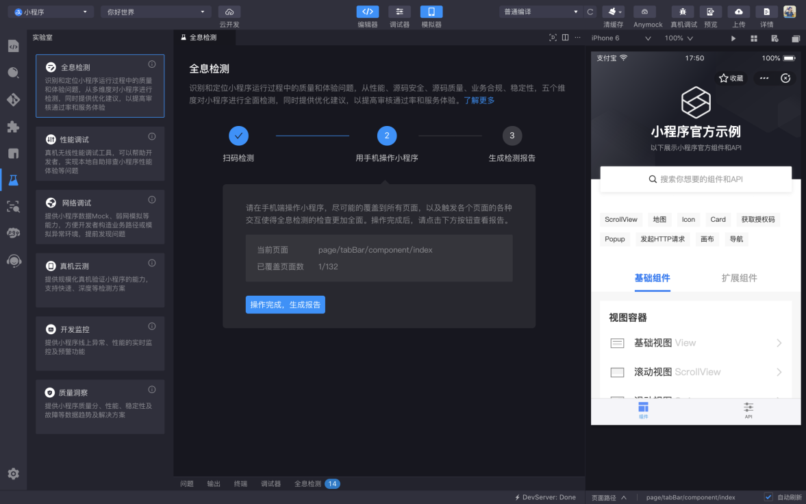This screenshot has width=806, height=504.
Task: Click the simulator search field 搜索你想要的组件和API
Action: click(x=696, y=179)
